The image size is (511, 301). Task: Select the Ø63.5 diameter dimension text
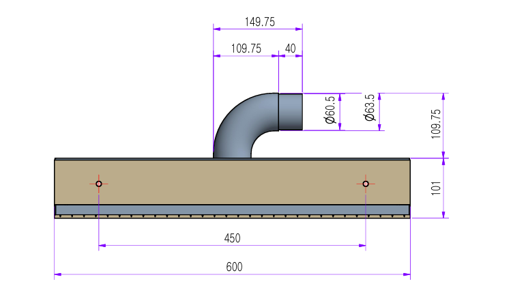pos(370,108)
